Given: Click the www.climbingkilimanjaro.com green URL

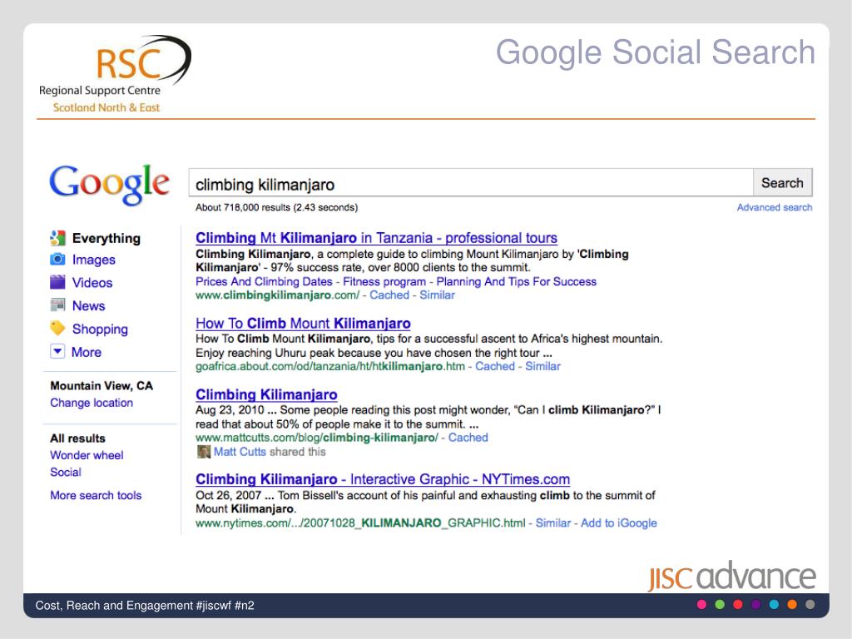Looking at the screenshot, I should click(278, 295).
